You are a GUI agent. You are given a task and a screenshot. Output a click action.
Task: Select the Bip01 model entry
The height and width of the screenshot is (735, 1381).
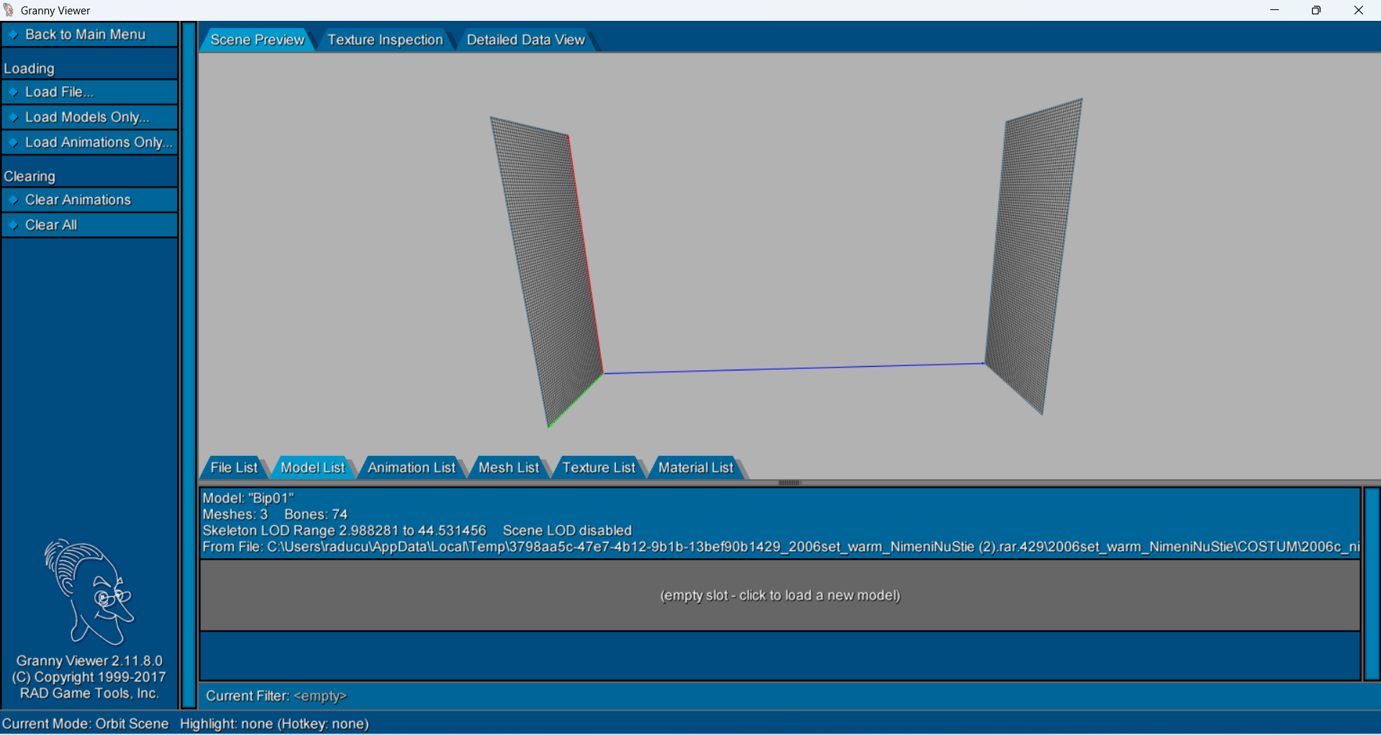click(779, 523)
